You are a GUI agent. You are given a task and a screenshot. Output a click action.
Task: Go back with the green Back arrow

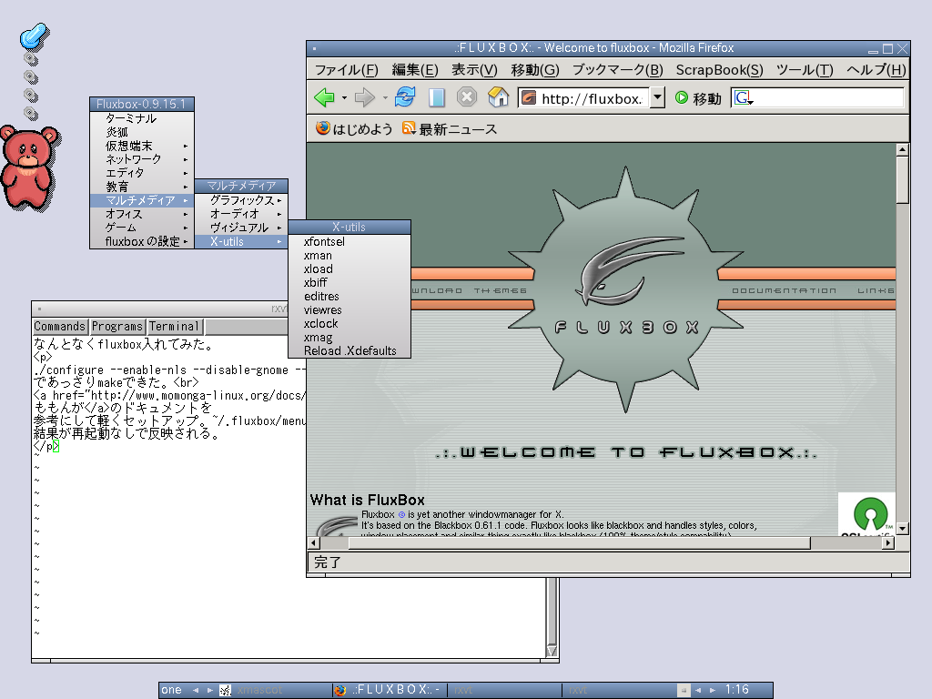[324, 97]
